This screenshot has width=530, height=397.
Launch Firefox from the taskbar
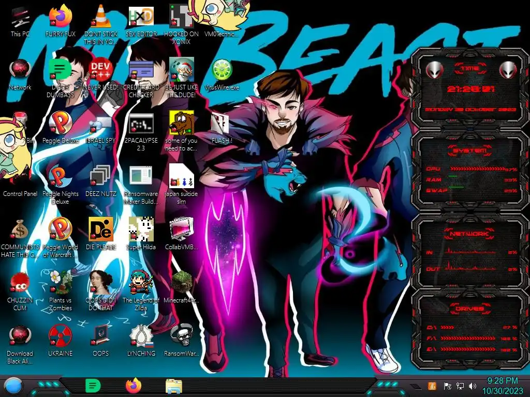pyautogui.click(x=133, y=386)
